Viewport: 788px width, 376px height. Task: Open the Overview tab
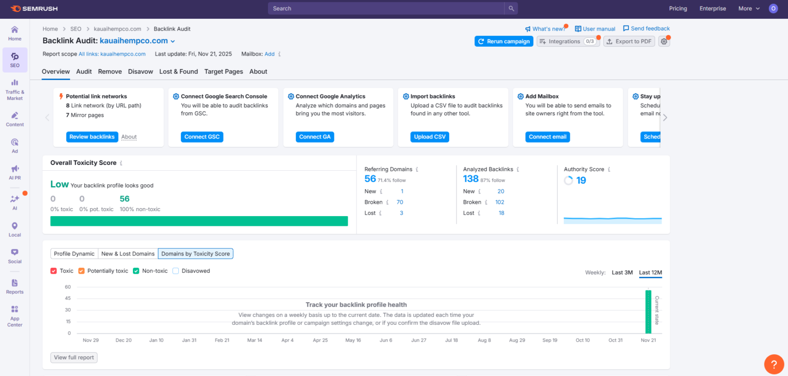point(56,71)
